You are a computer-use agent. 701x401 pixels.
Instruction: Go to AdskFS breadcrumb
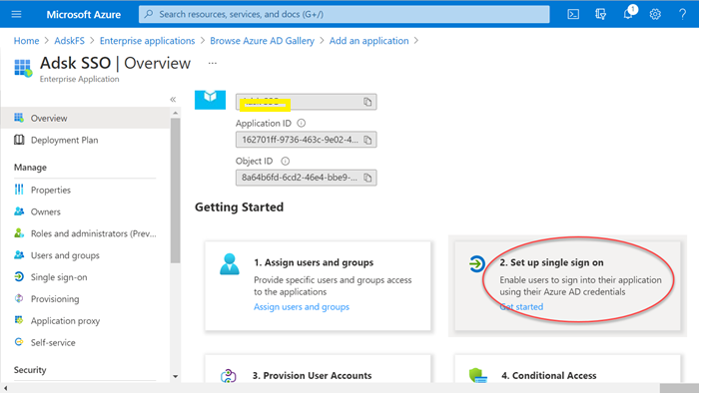tap(69, 41)
